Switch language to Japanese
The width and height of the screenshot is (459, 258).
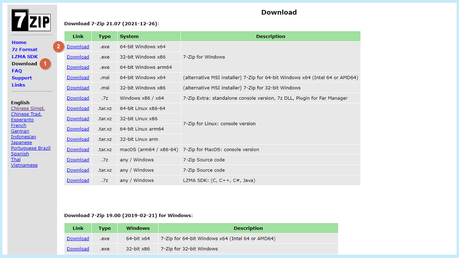(22, 142)
